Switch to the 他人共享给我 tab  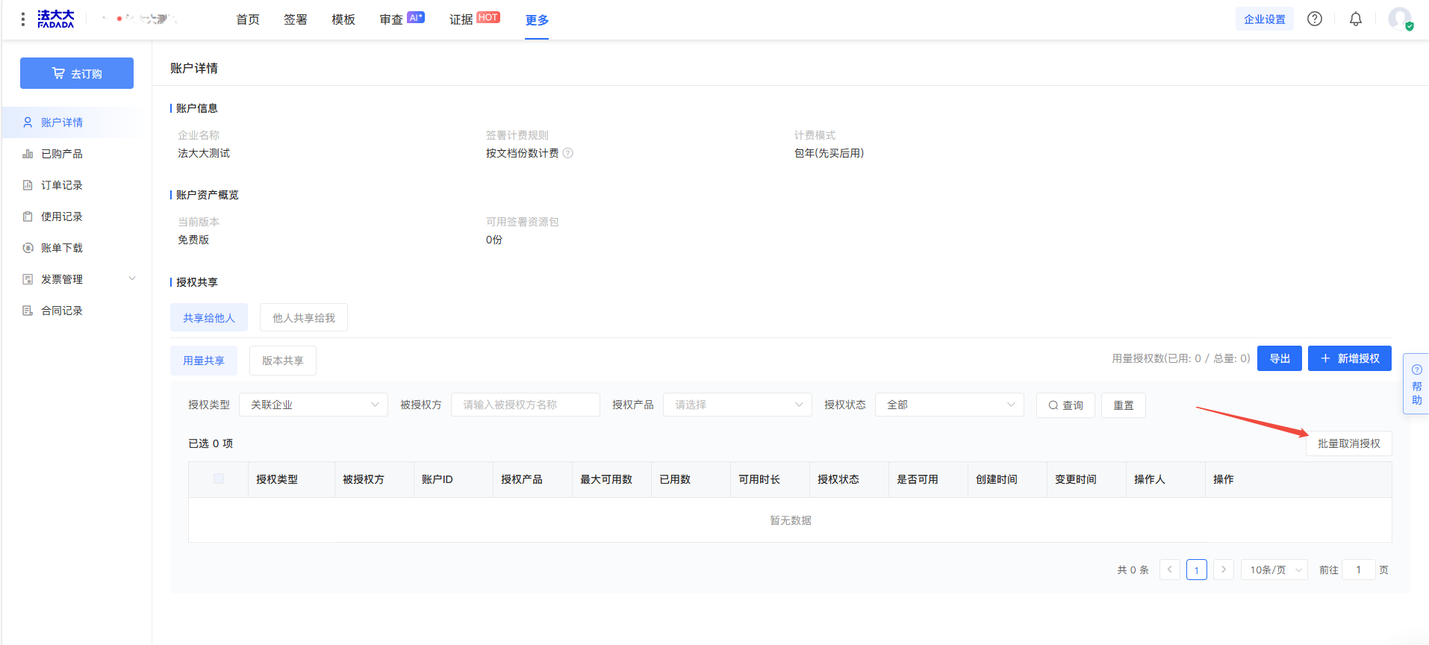pos(304,317)
